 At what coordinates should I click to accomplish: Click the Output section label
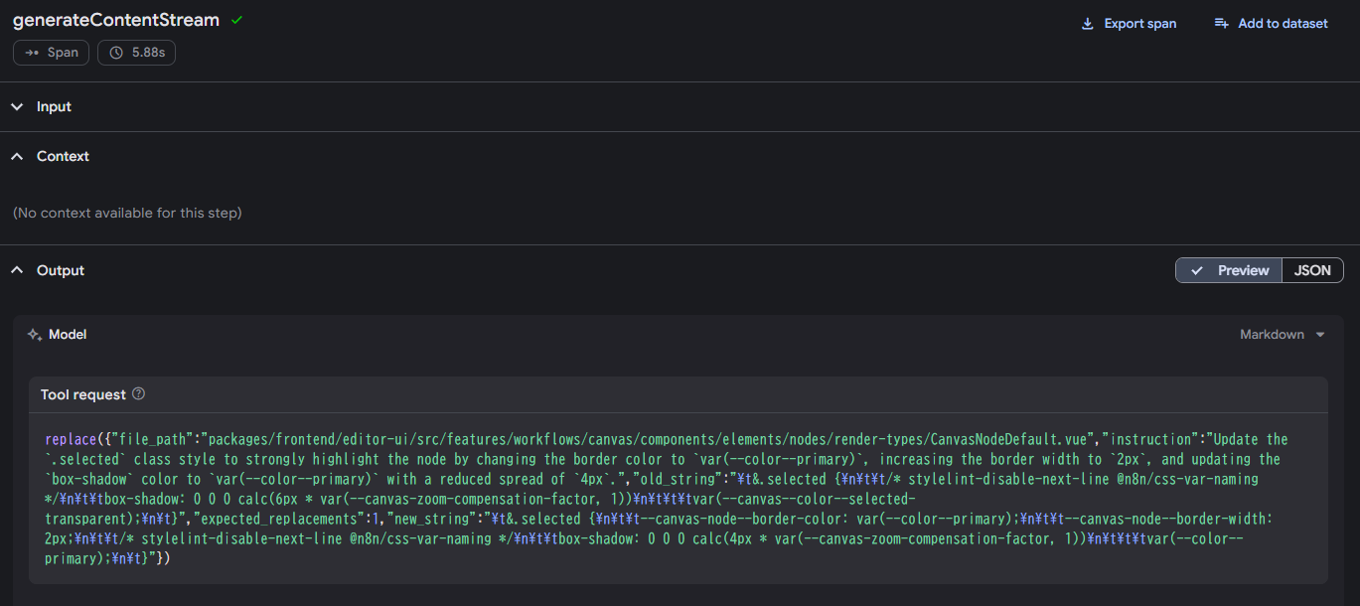click(61, 270)
